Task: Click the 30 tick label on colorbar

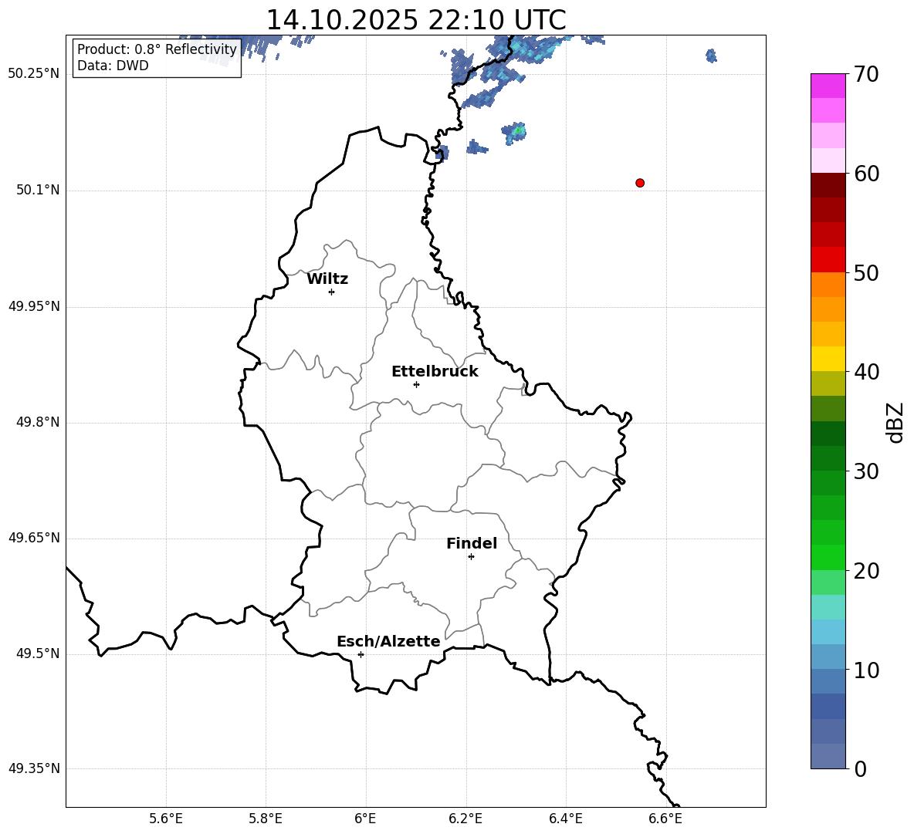Action: pos(866,471)
